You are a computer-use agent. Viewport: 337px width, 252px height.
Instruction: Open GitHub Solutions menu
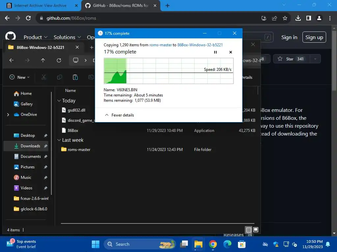pyautogui.click(x=67, y=37)
